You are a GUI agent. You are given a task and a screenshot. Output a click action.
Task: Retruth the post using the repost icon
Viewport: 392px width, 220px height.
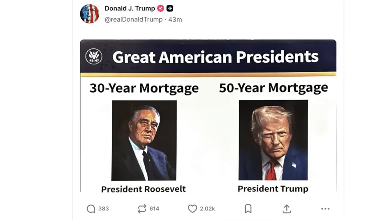[x=141, y=209]
